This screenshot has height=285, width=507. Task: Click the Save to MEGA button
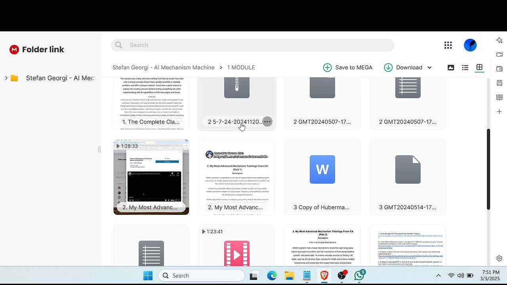[348, 67]
